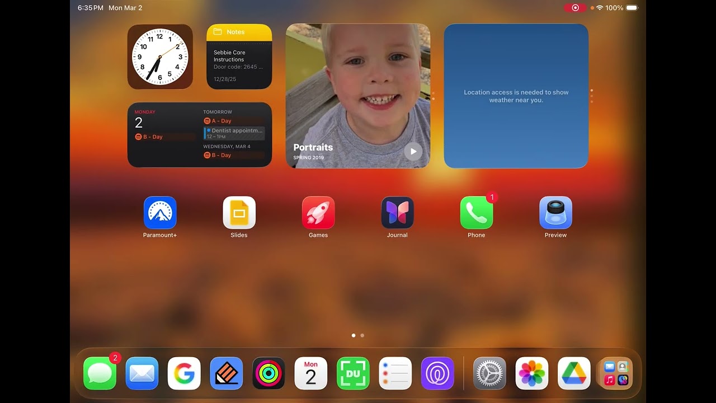Viewport: 716px width, 403px height.
Task: Open Settings from the dock
Action: (x=489, y=373)
